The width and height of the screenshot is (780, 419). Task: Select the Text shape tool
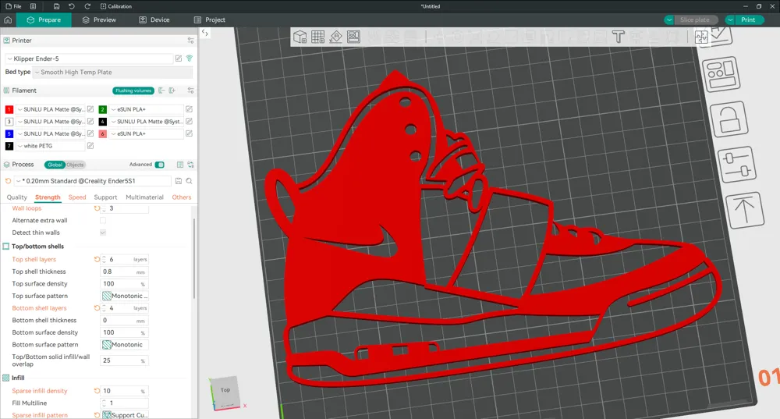coord(619,37)
